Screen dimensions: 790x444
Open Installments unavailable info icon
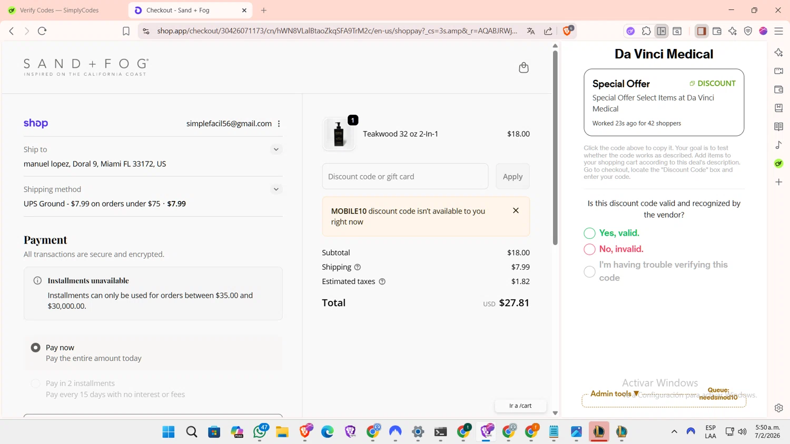(37, 280)
